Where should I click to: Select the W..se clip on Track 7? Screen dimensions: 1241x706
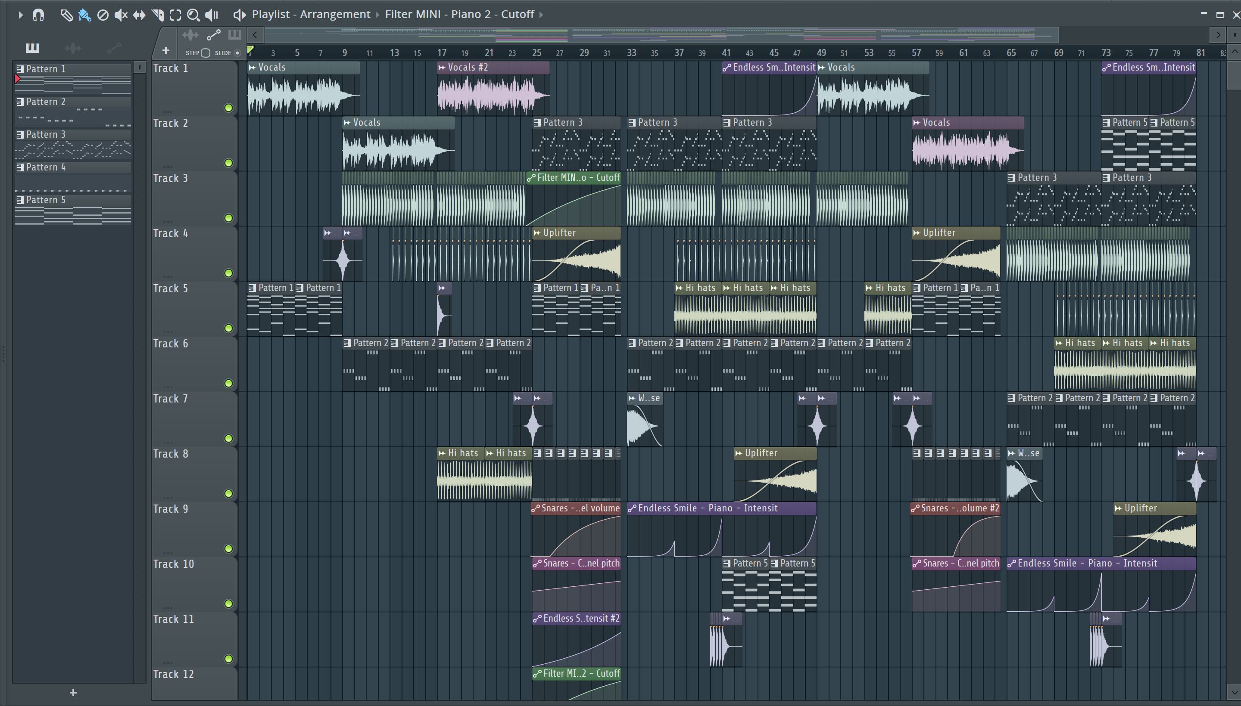(645, 419)
